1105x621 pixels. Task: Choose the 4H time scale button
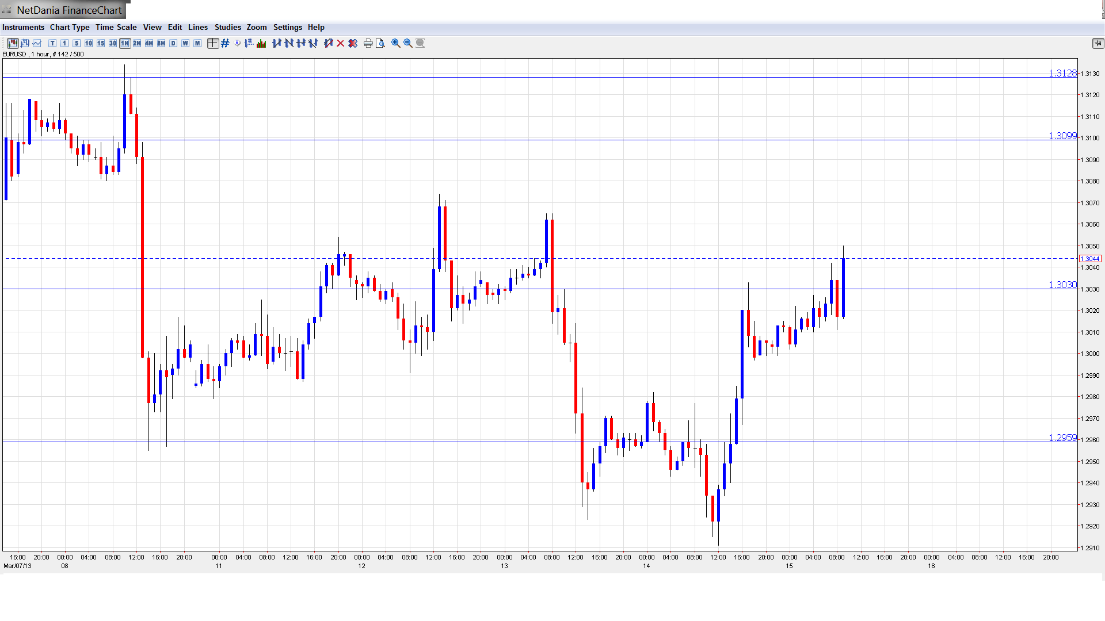coord(149,43)
